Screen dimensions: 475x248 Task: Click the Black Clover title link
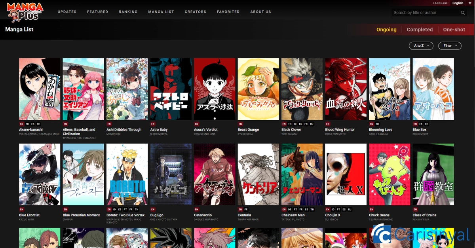click(291, 130)
